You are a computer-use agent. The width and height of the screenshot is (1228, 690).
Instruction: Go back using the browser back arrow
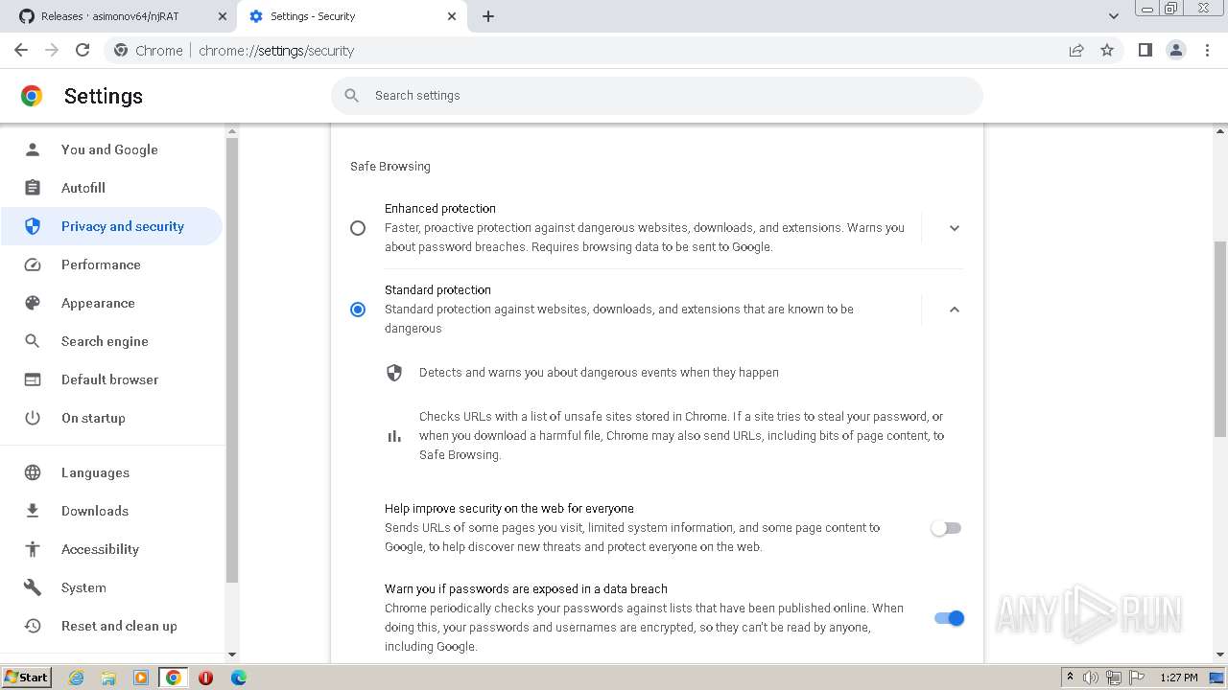coord(21,50)
